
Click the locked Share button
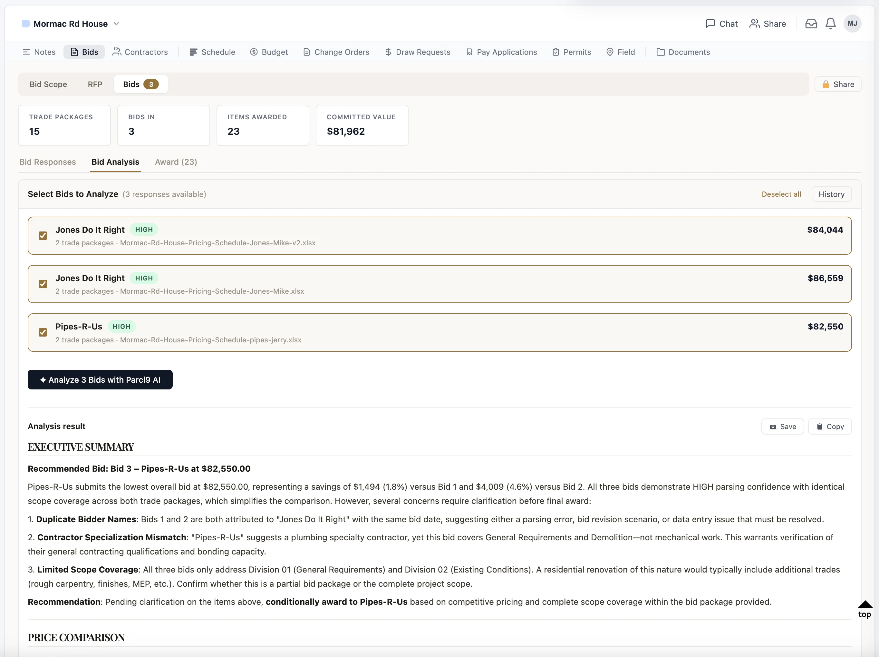coord(838,84)
